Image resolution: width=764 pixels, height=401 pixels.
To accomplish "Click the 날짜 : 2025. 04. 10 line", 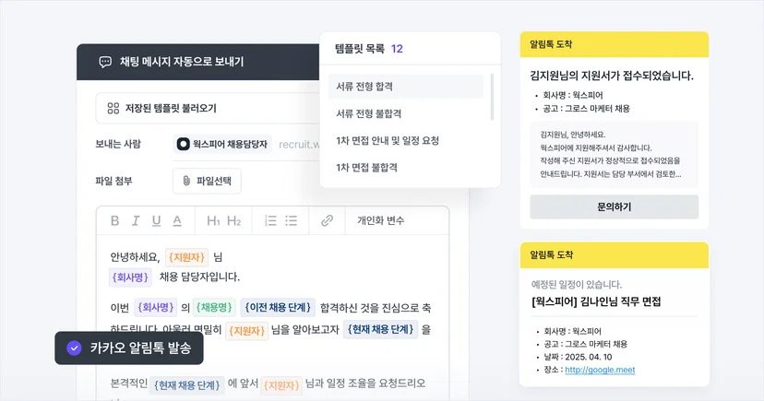I will point(578,357).
